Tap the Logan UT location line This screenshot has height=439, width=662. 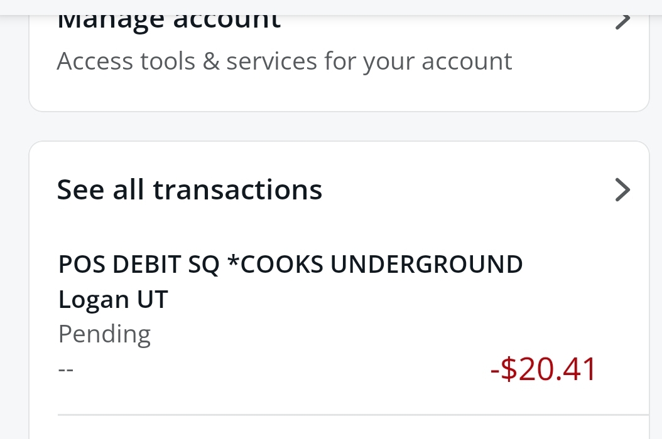(113, 300)
